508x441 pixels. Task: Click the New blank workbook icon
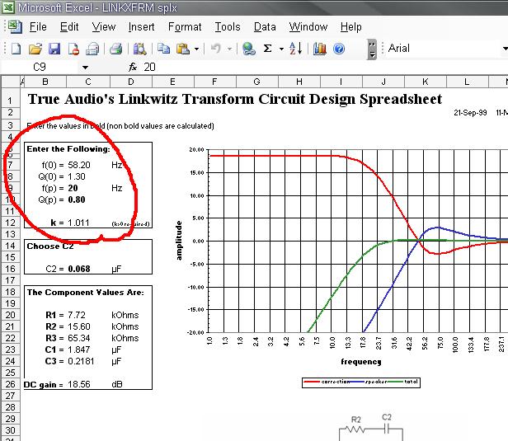click(16, 49)
